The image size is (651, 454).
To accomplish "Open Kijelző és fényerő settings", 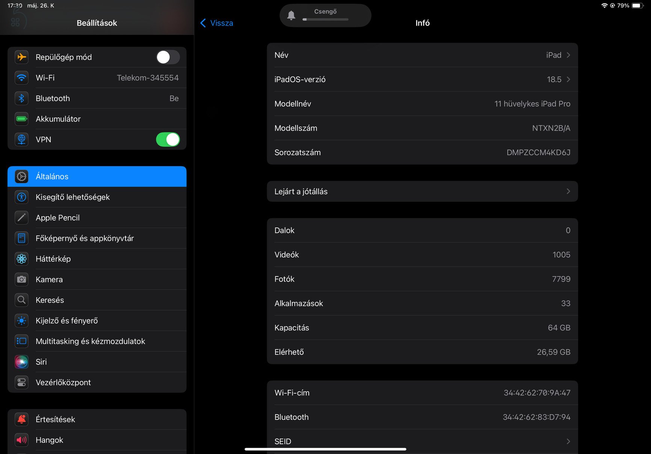I will [x=97, y=321].
